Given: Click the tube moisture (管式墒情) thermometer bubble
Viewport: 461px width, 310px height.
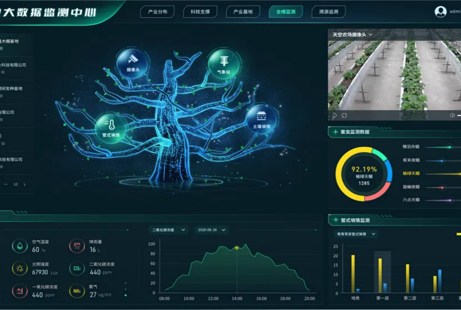Looking at the screenshot, I should pyautogui.click(x=110, y=127).
